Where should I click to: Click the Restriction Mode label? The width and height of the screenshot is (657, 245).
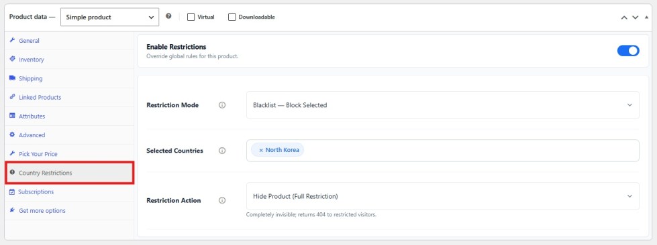pyautogui.click(x=172, y=105)
